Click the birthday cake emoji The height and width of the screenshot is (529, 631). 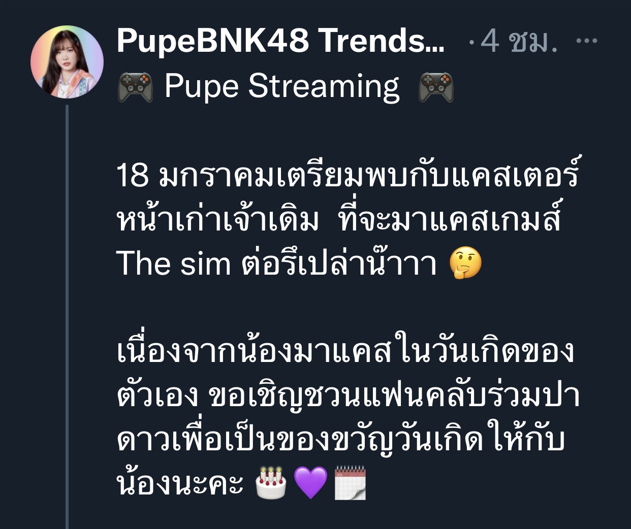pyautogui.click(x=271, y=483)
